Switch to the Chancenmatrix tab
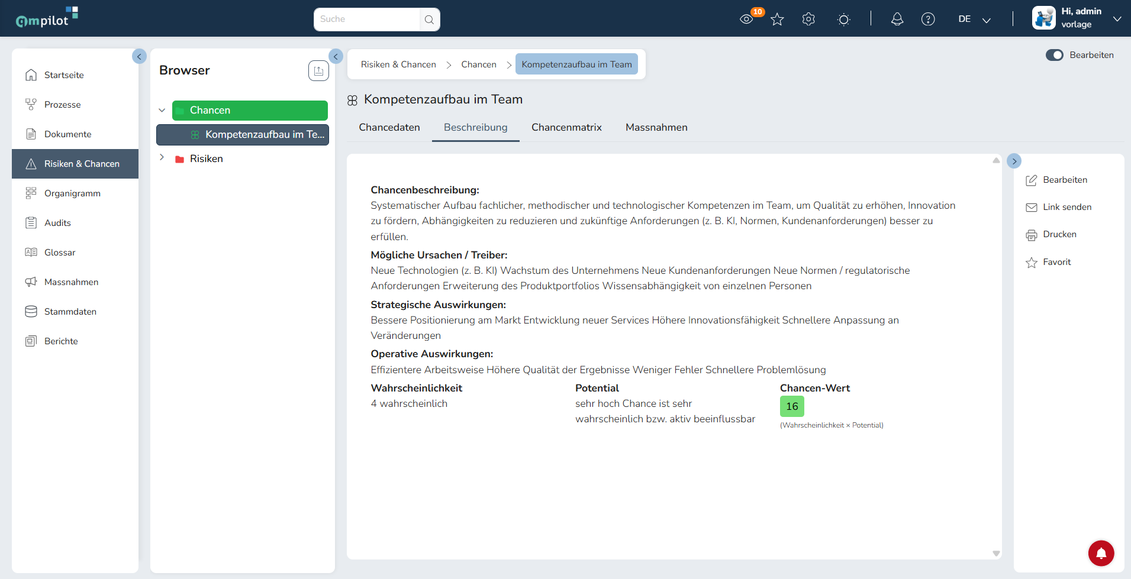Screen dimensions: 1131x579 (x=566, y=127)
